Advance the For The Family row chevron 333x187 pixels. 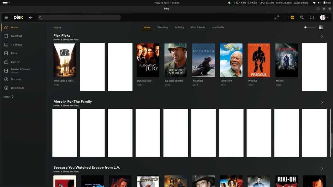coord(322,103)
